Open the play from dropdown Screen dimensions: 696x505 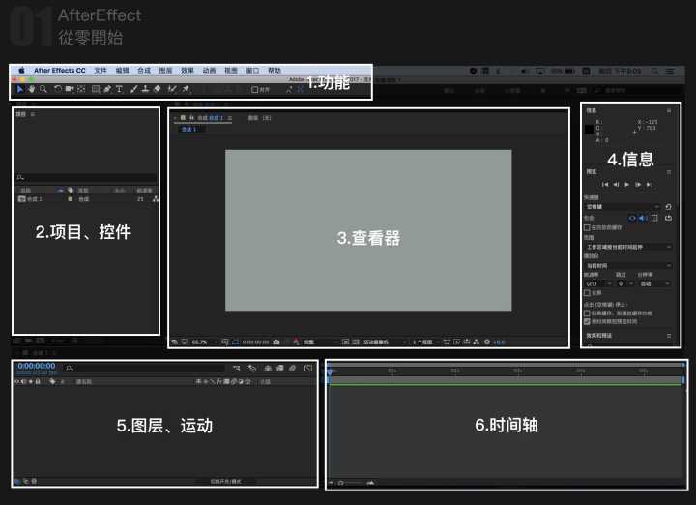(628, 266)
